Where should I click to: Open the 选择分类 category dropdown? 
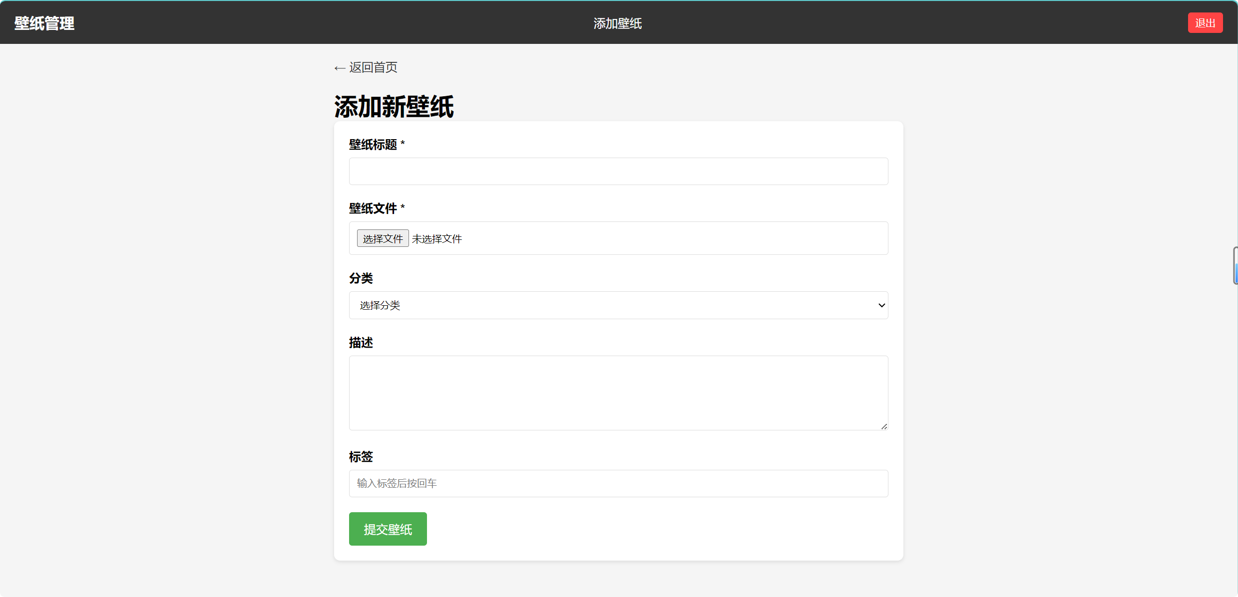click(x=618, y=305)
